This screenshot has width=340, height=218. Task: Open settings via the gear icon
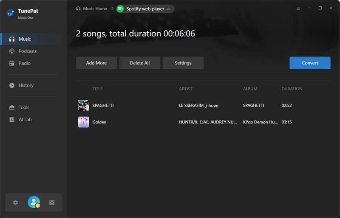point(15,203)
